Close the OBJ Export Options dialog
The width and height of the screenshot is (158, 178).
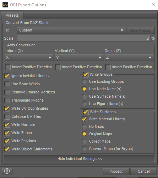pos(154,5)
